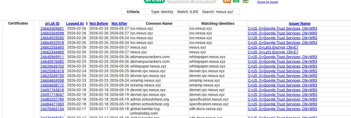Select the Certificates section label
Image resolution: width=351 pixels, height=118 pixels.
pos(18,23)
